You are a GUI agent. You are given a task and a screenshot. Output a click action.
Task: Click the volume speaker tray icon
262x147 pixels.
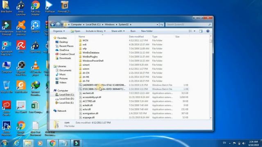click(244, 143)
